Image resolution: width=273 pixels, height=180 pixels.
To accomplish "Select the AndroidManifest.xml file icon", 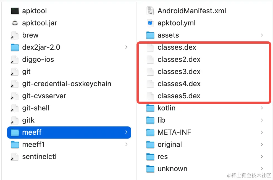I will pyautogui.click(x=150, y=11).
